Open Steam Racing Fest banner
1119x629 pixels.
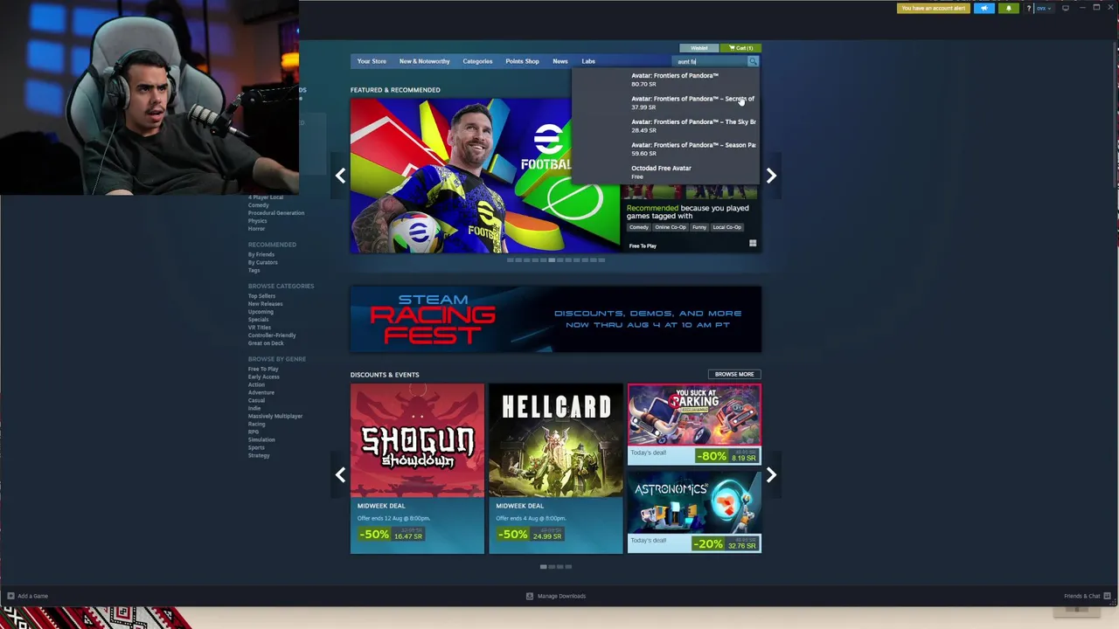click(556, 319)
